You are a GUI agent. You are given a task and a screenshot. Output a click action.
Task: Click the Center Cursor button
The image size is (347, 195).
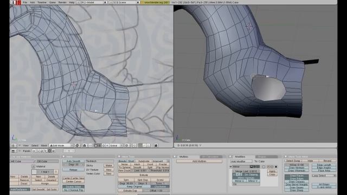coord(74,181)
